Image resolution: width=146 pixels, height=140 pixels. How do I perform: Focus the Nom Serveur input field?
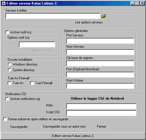coord(100,52)
